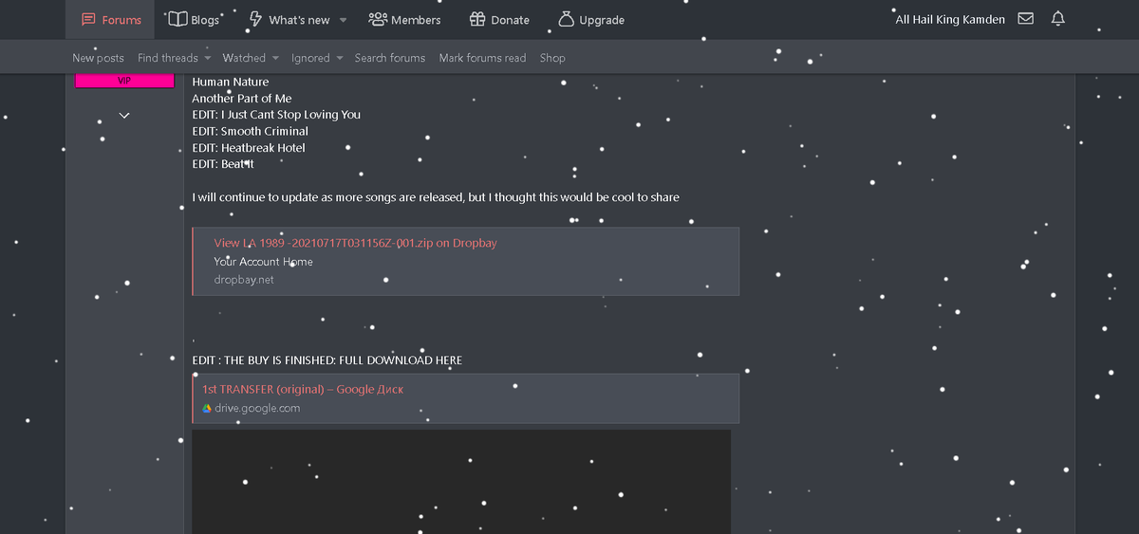Open the Members page
The image size is (1139, 534).
click(x=404, y=19)
